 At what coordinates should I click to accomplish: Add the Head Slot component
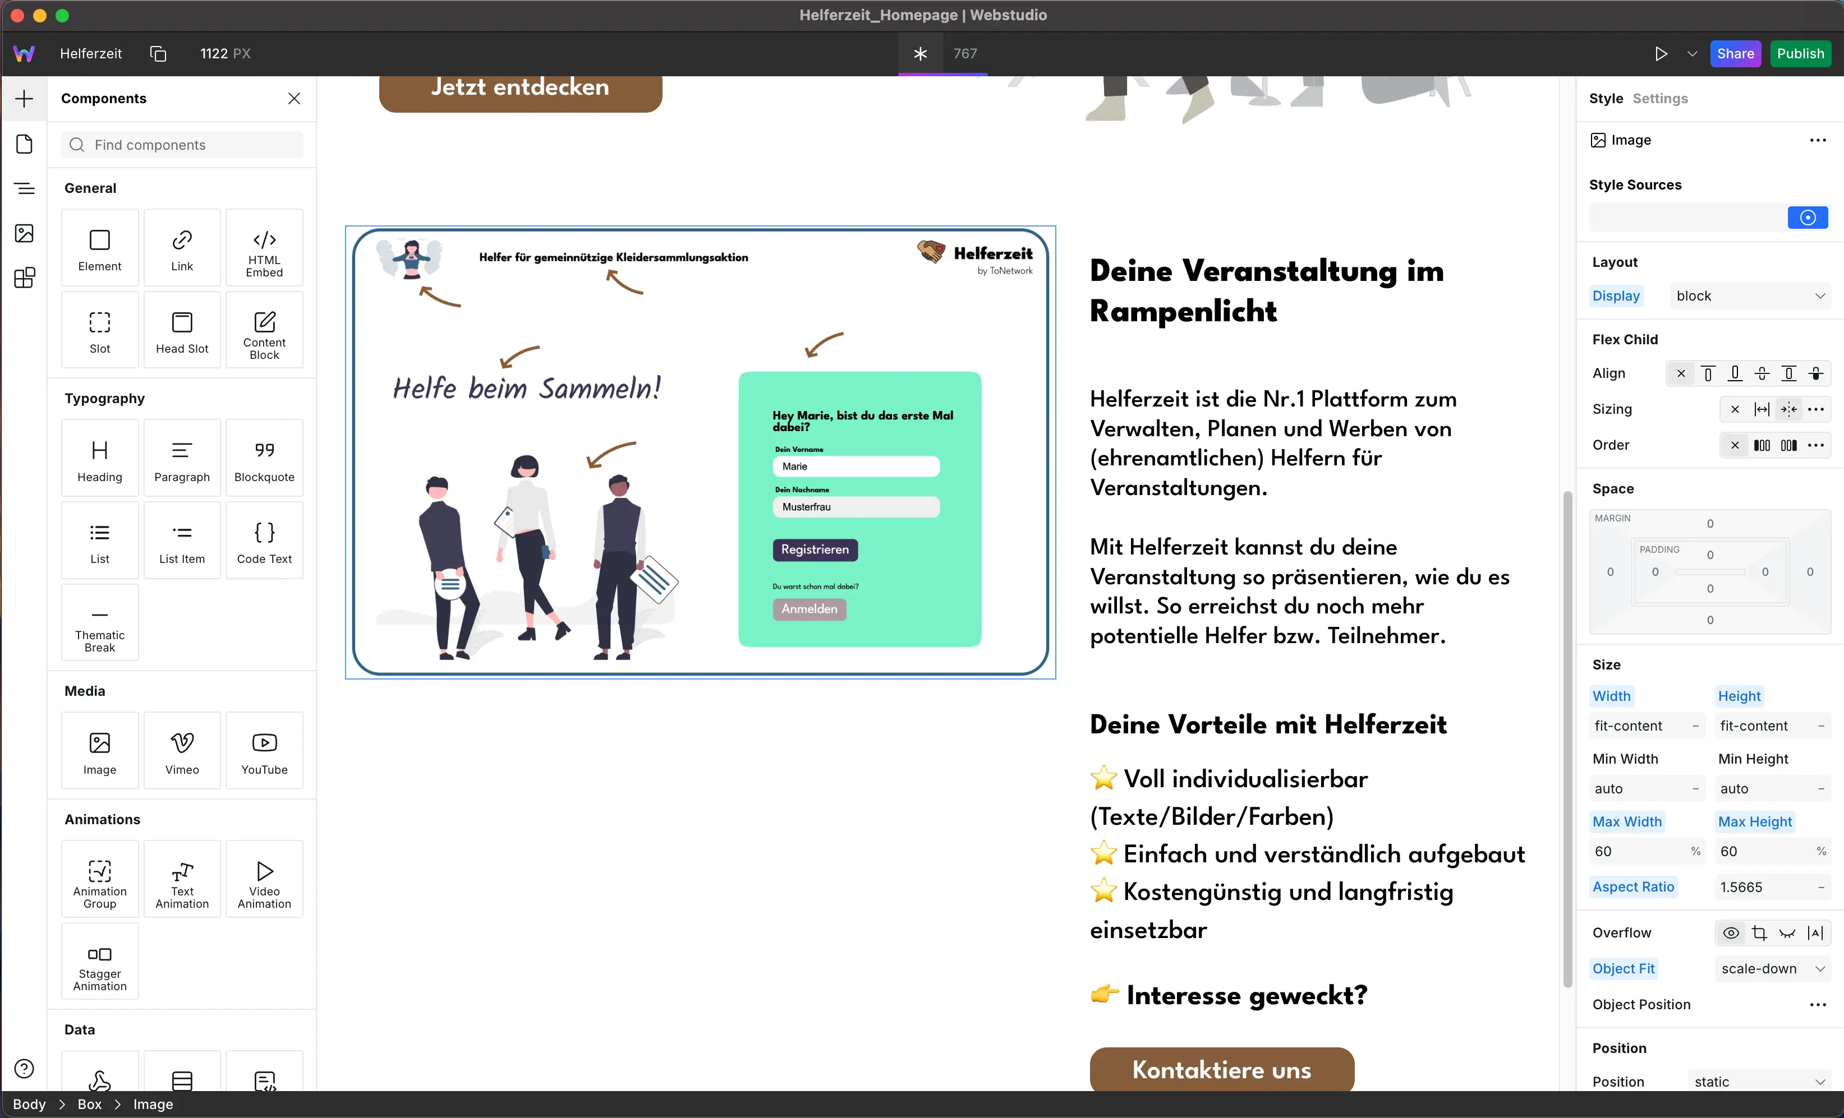[182, 330]
